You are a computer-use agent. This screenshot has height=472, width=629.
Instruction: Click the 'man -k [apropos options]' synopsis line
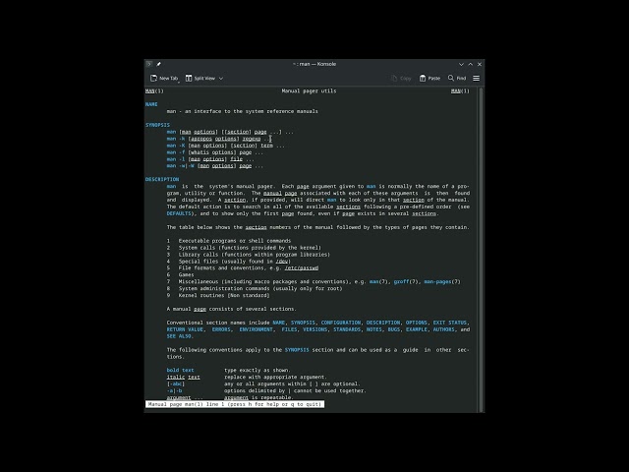pos(220,139)
